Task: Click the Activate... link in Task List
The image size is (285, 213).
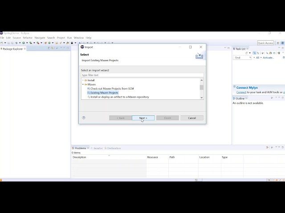Action: (x=268, y=58)
